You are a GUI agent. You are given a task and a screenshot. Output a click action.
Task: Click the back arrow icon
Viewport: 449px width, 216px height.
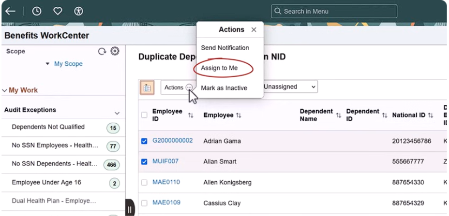click(10, 12)
